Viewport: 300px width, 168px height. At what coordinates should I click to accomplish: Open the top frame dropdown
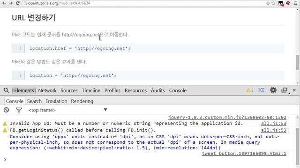point(67,110)
